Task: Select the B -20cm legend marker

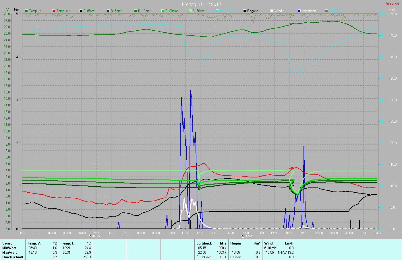Action: point(163,11)
